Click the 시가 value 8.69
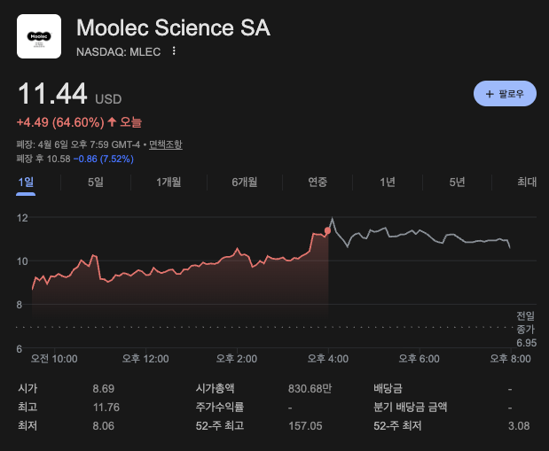Screen dimensions: 549x451 [103, 388]
